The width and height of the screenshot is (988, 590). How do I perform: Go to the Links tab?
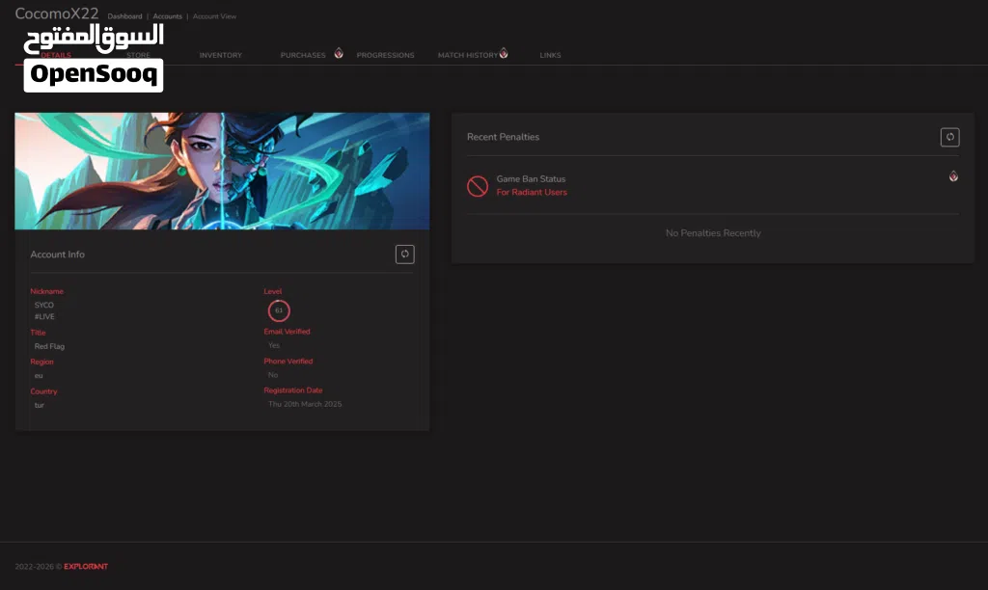tap(550, 55)
